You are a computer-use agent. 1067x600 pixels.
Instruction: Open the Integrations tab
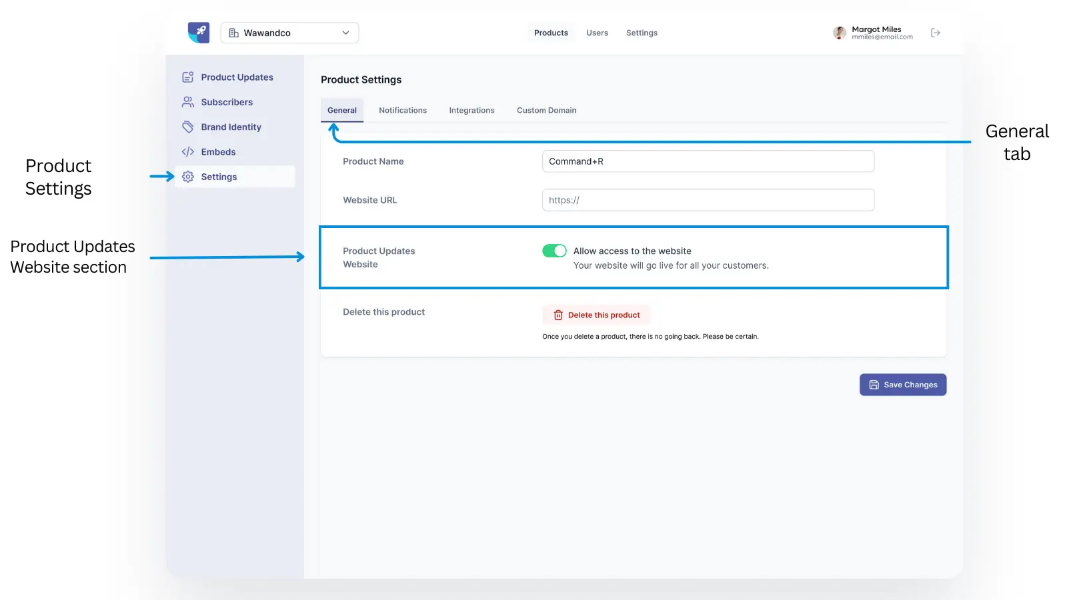(471, 110)
